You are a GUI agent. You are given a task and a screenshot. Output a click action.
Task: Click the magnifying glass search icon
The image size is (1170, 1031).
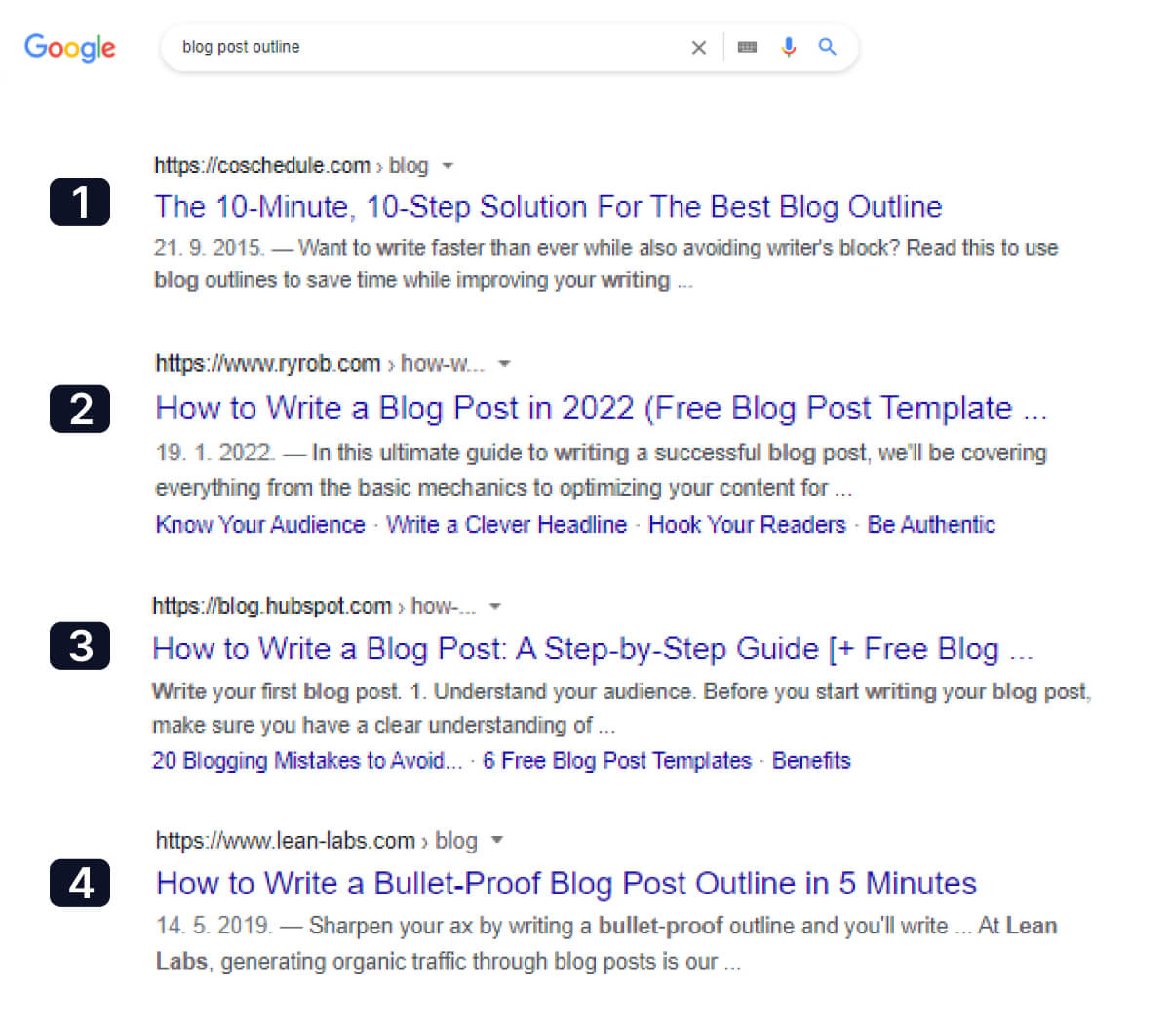click(828, 47)
